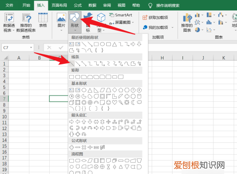The image size is (237, 174).
Task: Click 获取加载项 get add-ins button
Action: pyautogui.click(x=155, y=17)
